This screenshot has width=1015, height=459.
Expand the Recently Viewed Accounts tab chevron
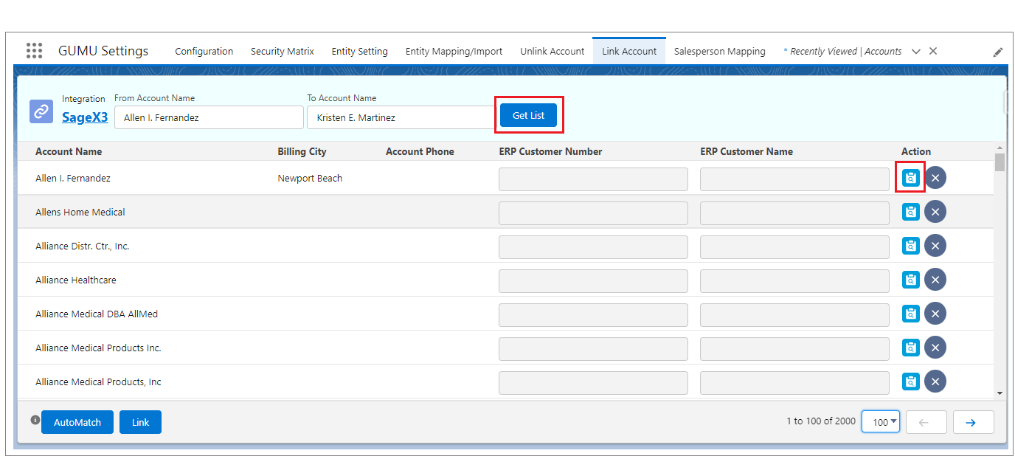pyautogui.click(x=916, y=52)
